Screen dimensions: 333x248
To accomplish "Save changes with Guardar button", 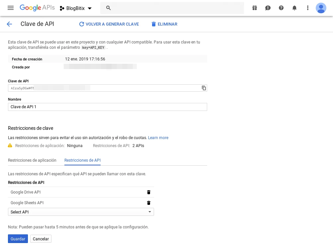I will 18,239.
